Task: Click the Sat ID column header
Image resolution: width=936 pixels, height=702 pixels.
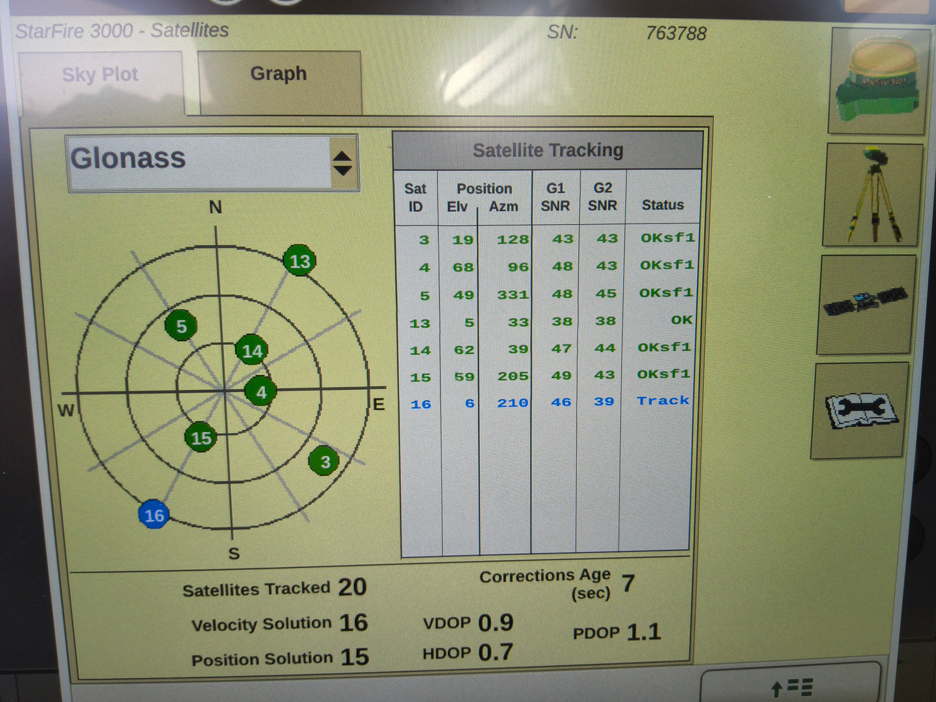Action: [x=415, y=198]
